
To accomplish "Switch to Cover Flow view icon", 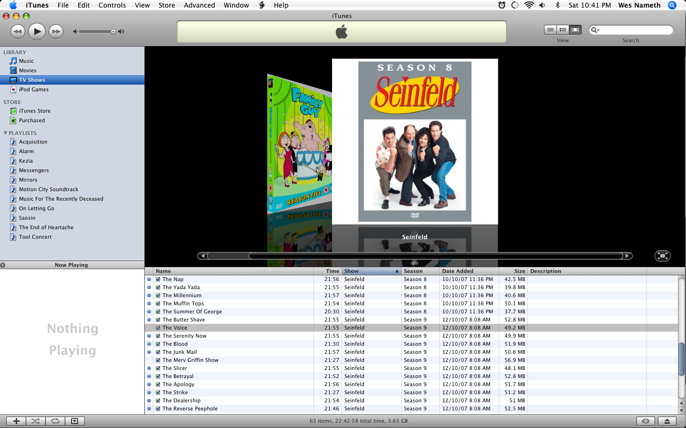I will 575,29.
